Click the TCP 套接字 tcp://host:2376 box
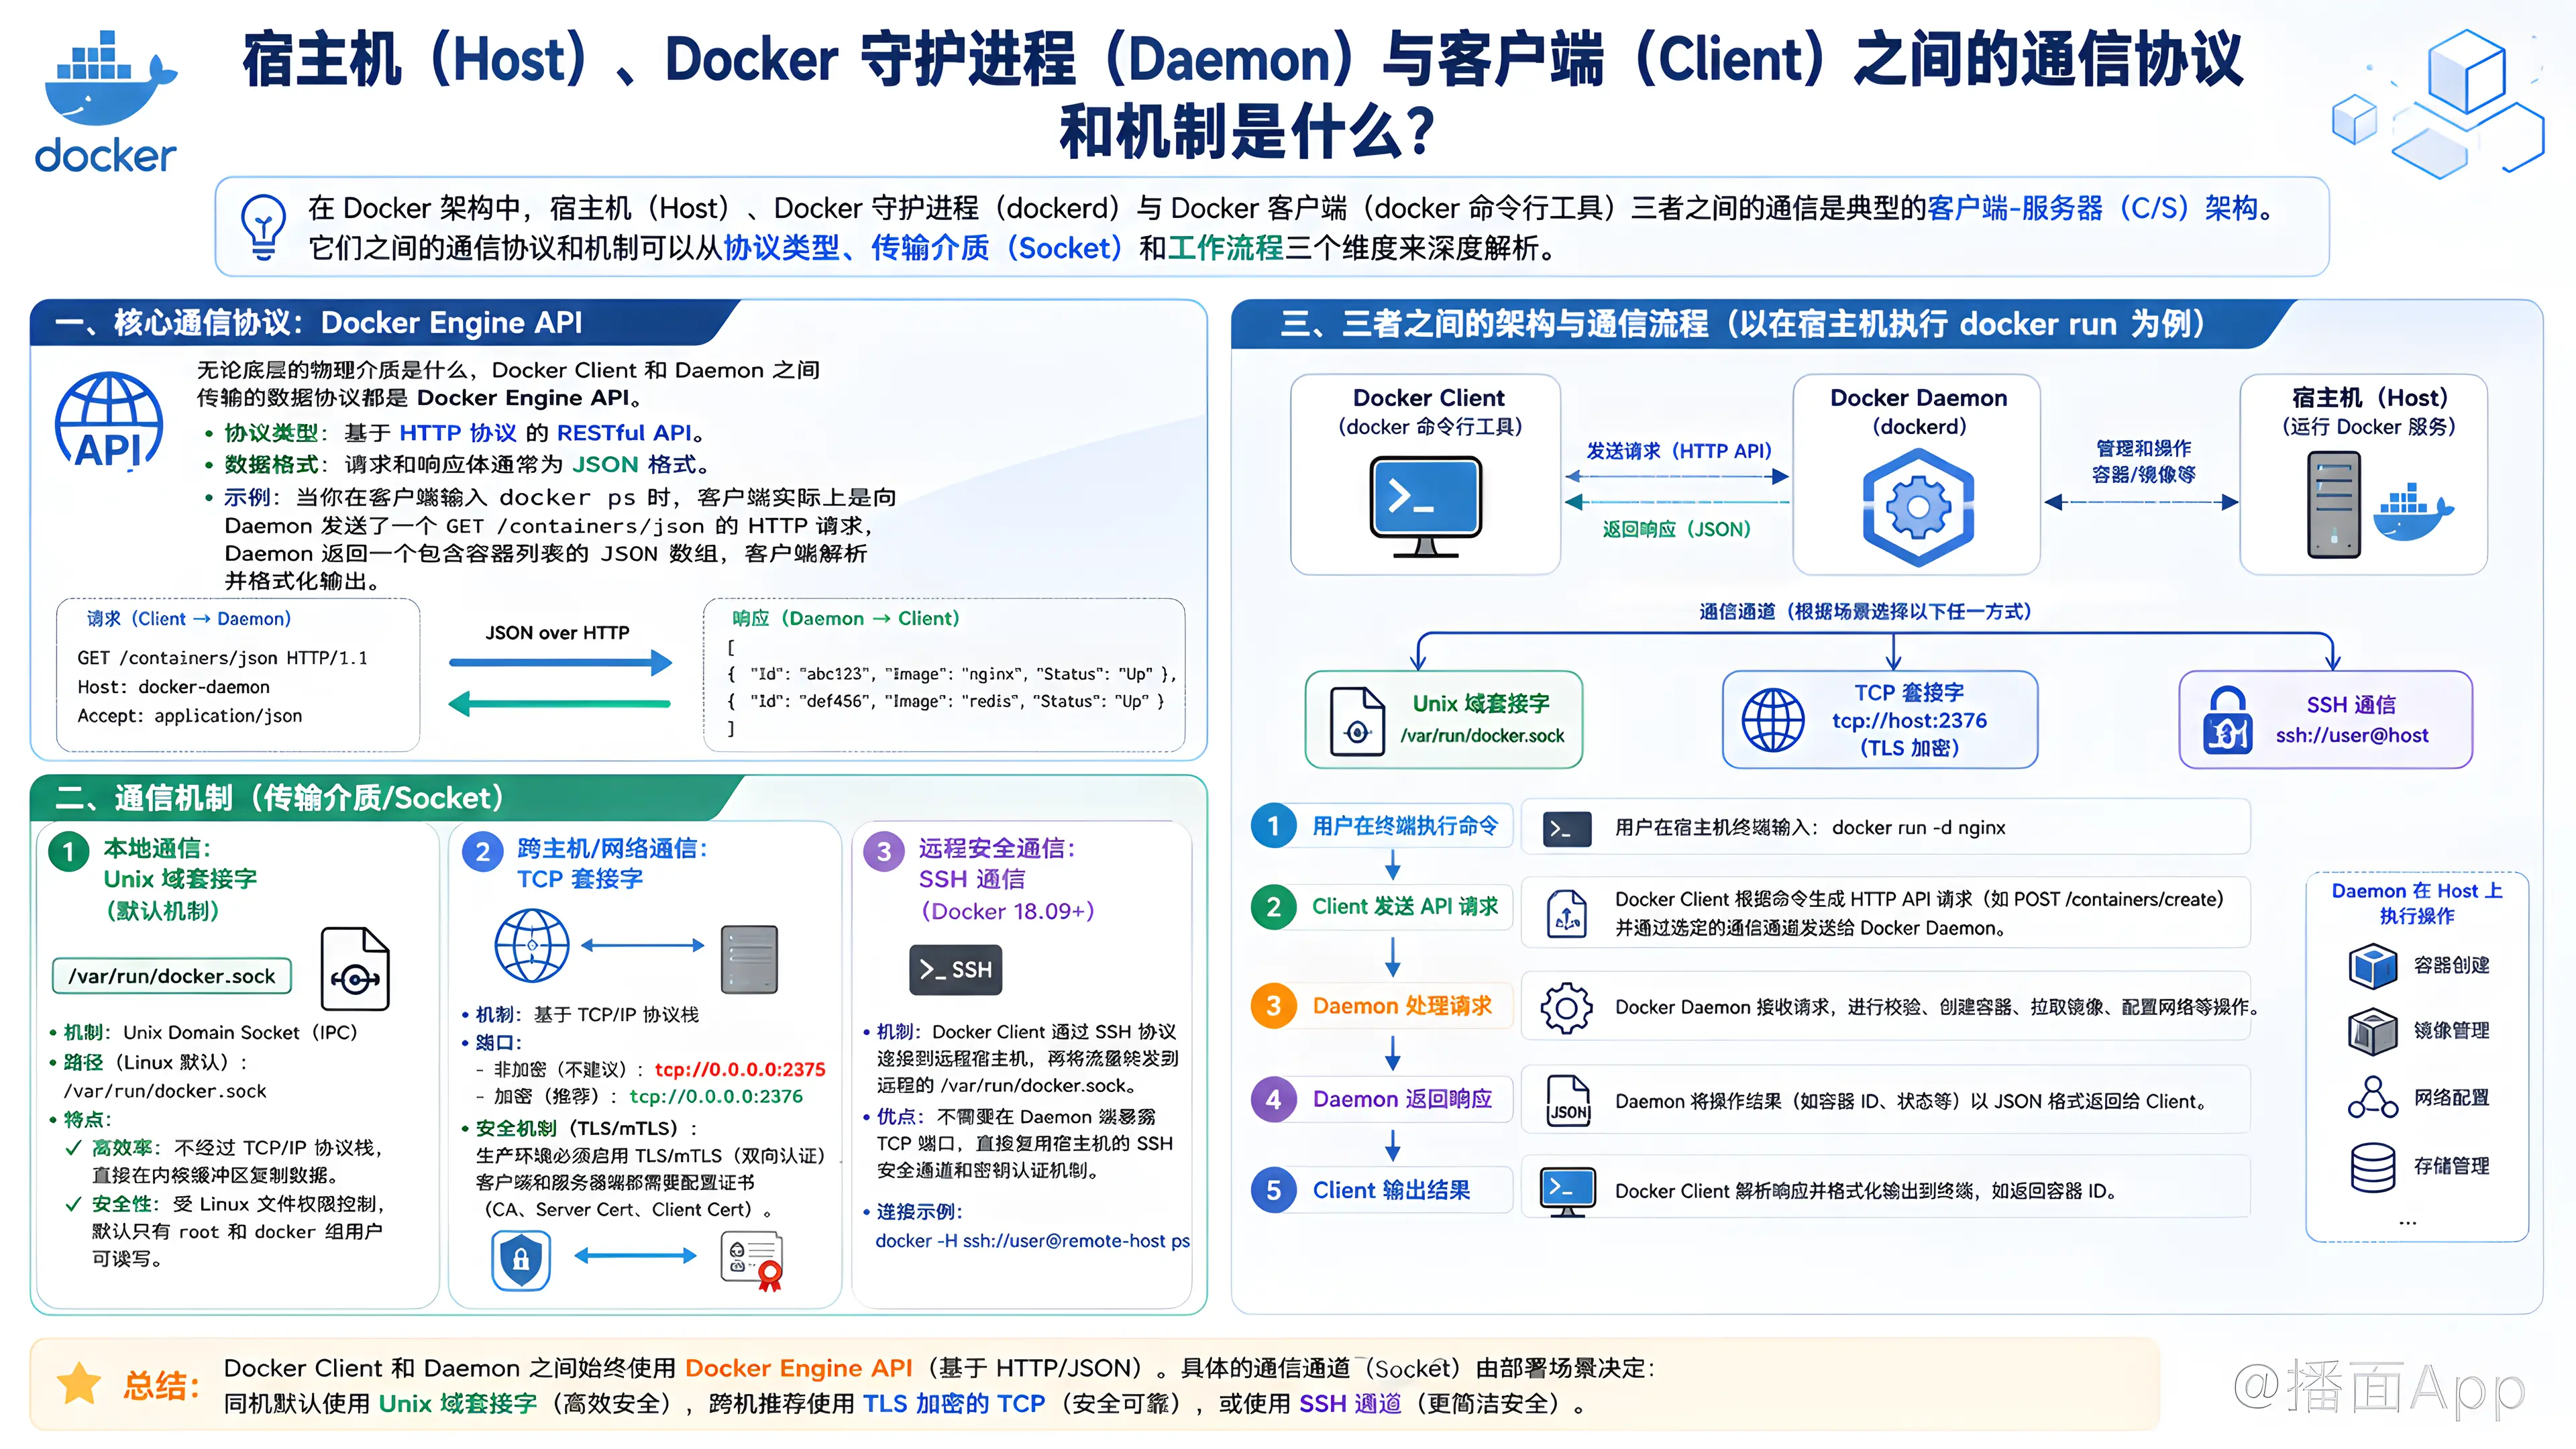 click(x=1879, y=719)
